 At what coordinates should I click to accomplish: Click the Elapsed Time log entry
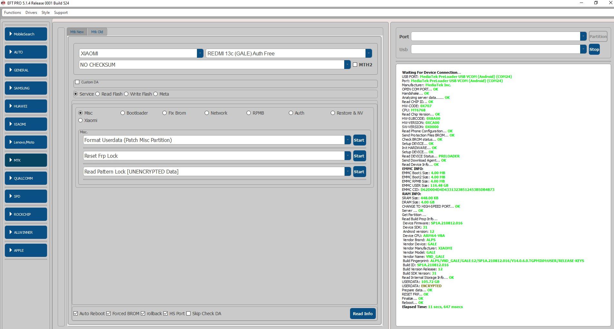pyautogui.click(x=432, y=307)
